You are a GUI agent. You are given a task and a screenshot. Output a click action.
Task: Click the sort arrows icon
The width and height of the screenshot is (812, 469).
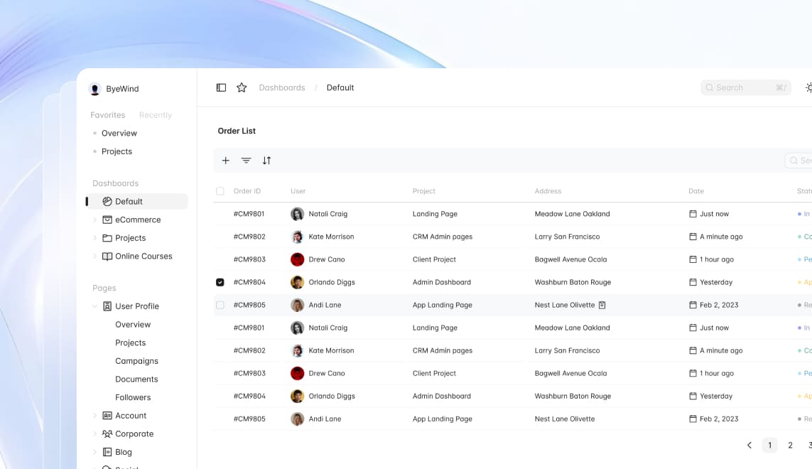pos(266,161)
